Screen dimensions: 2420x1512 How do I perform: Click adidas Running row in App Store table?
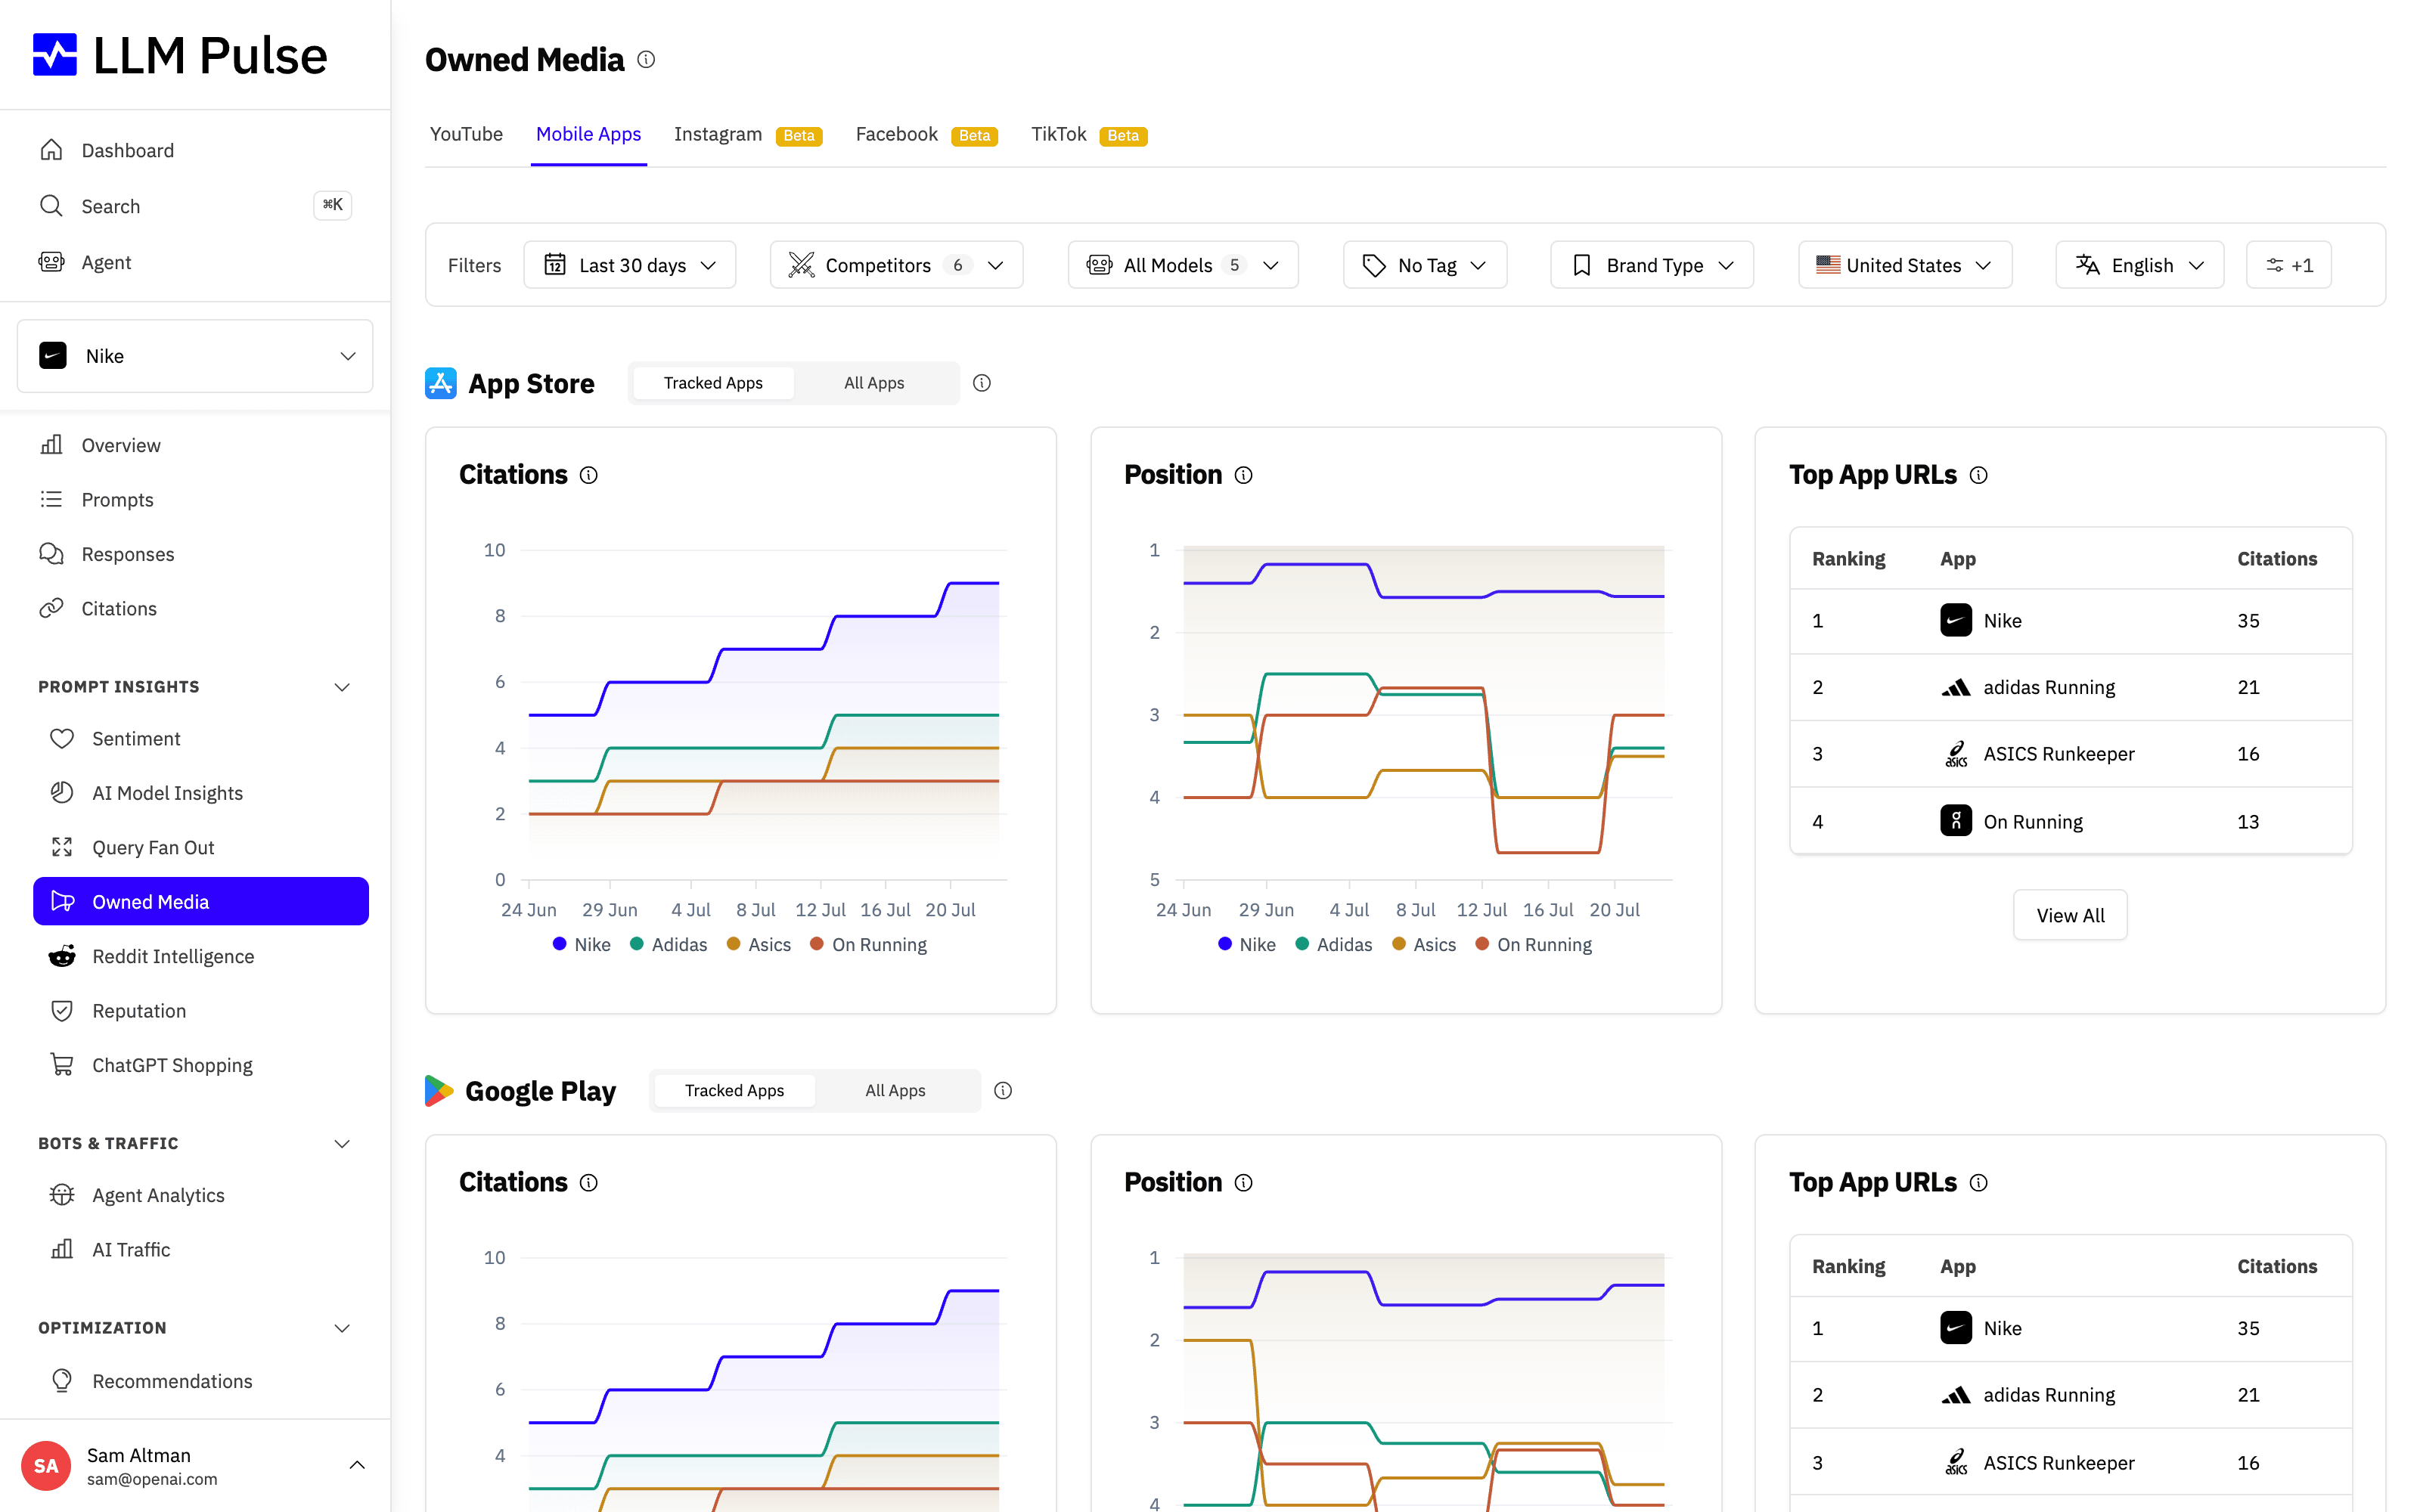(2070, 687)
